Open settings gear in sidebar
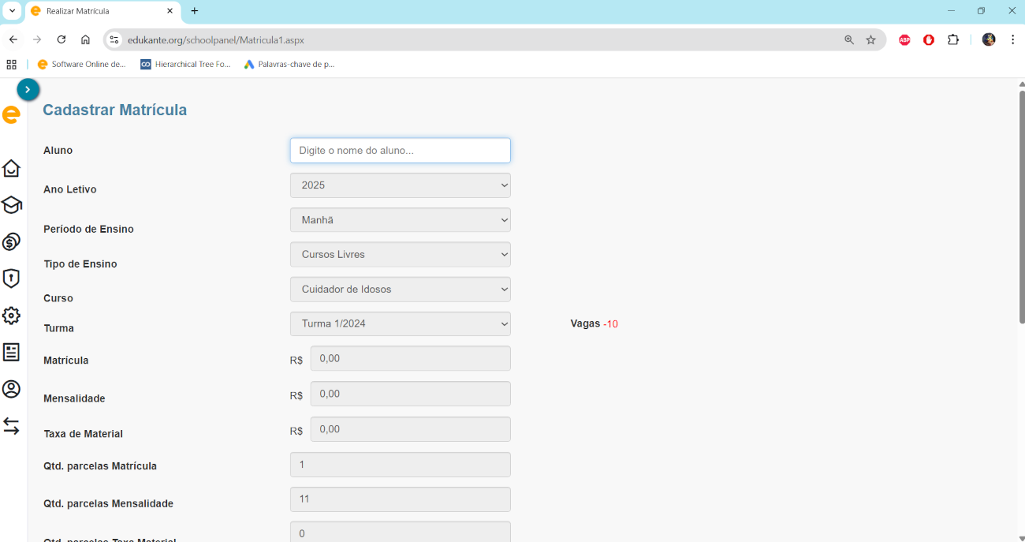 point(11,316)
